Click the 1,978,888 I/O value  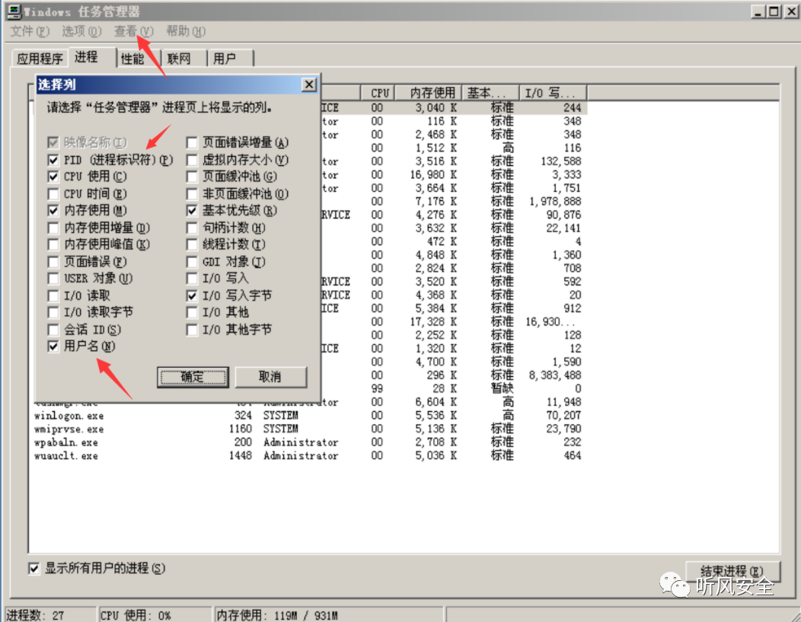point(555,202)
